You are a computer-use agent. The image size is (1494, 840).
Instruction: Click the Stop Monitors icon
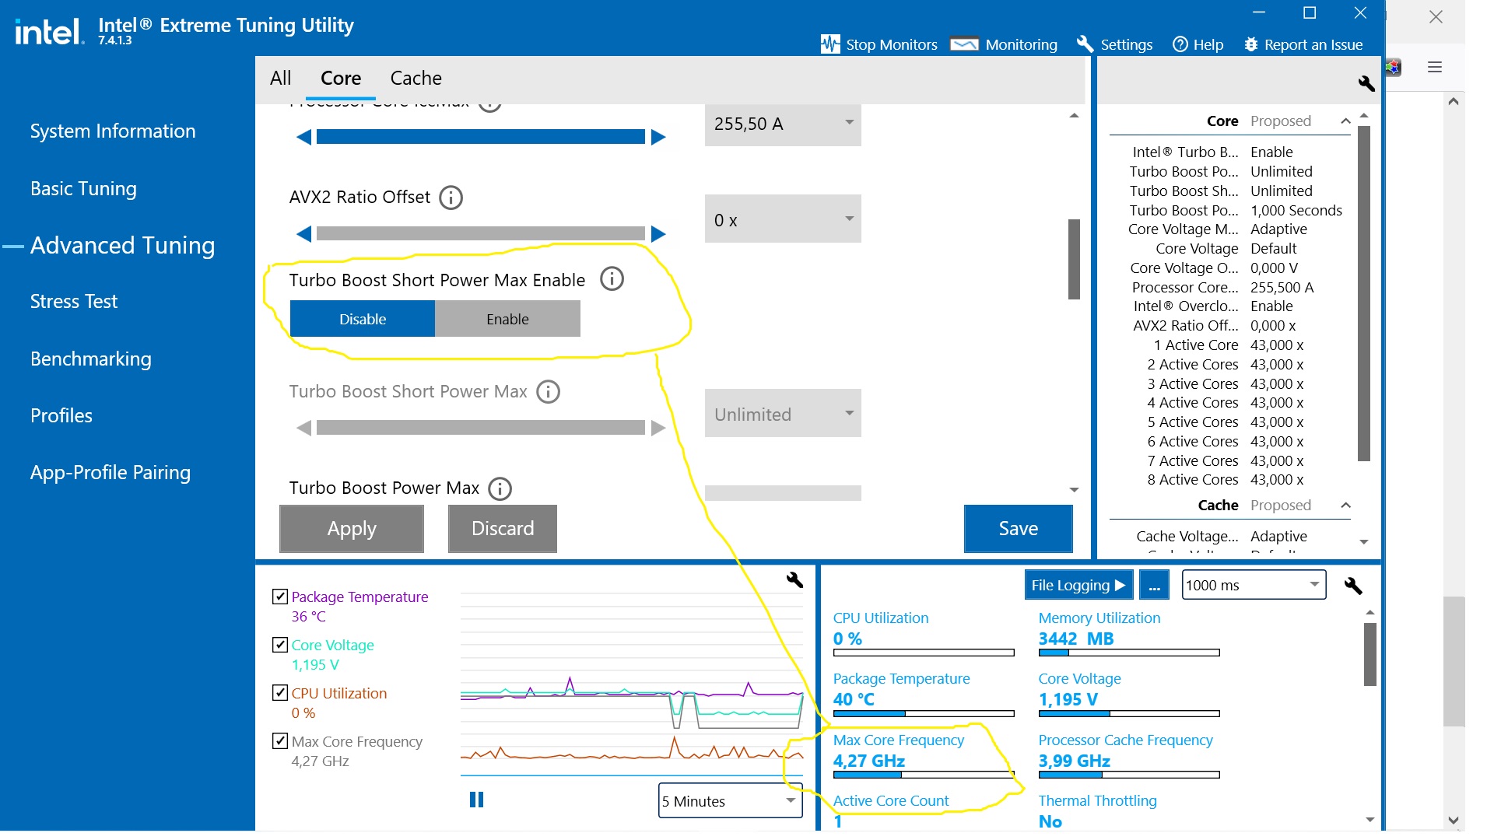pyautogui.click(x=830, y=44)
